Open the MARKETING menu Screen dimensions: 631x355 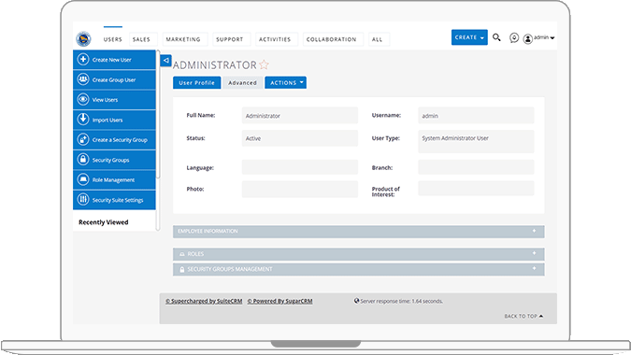coord(183,39)
